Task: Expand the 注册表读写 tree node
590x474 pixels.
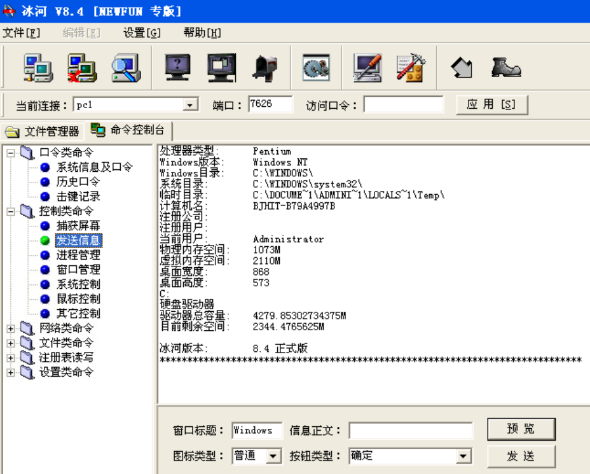Action: pyautogui.click(x=11, y=358)
